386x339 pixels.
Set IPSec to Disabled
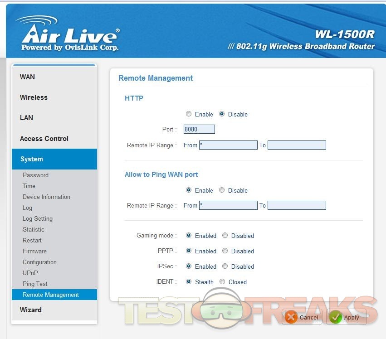click(x=225, y=266)
